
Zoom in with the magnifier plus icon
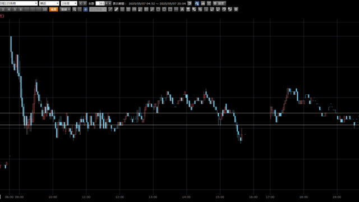click(75, 10)
